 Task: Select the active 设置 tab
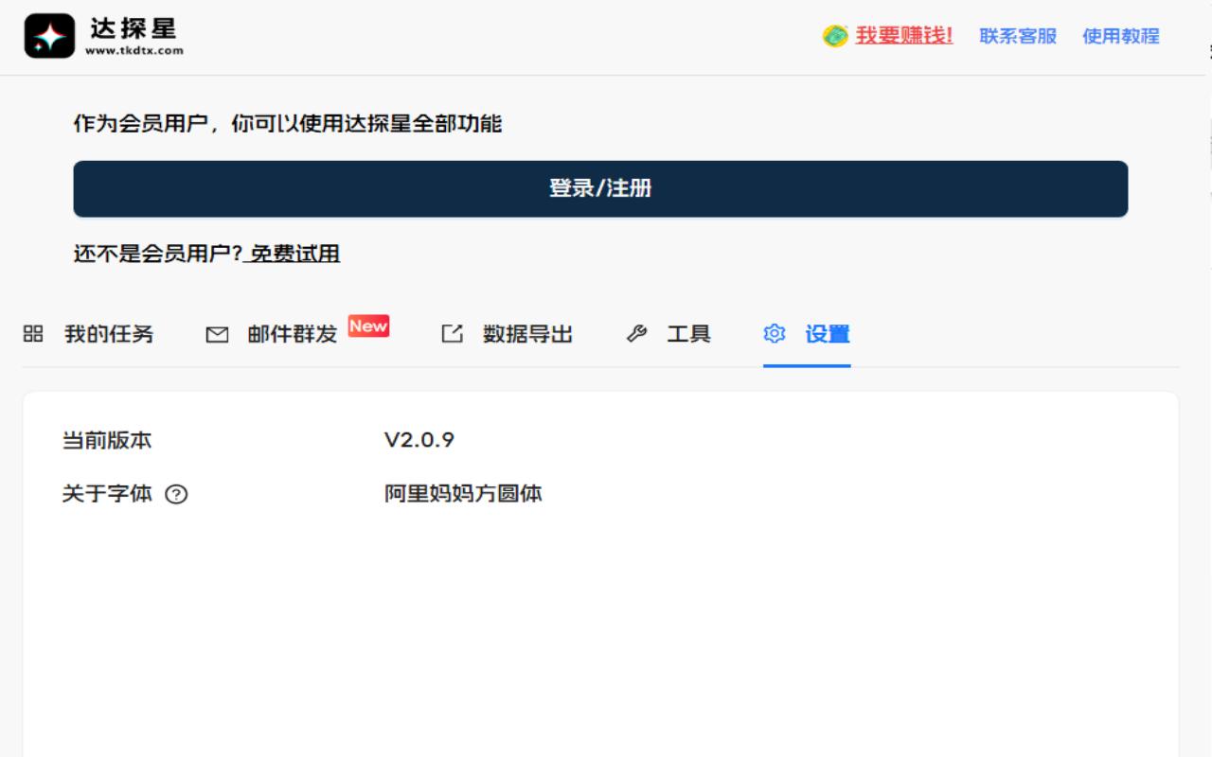827,333
